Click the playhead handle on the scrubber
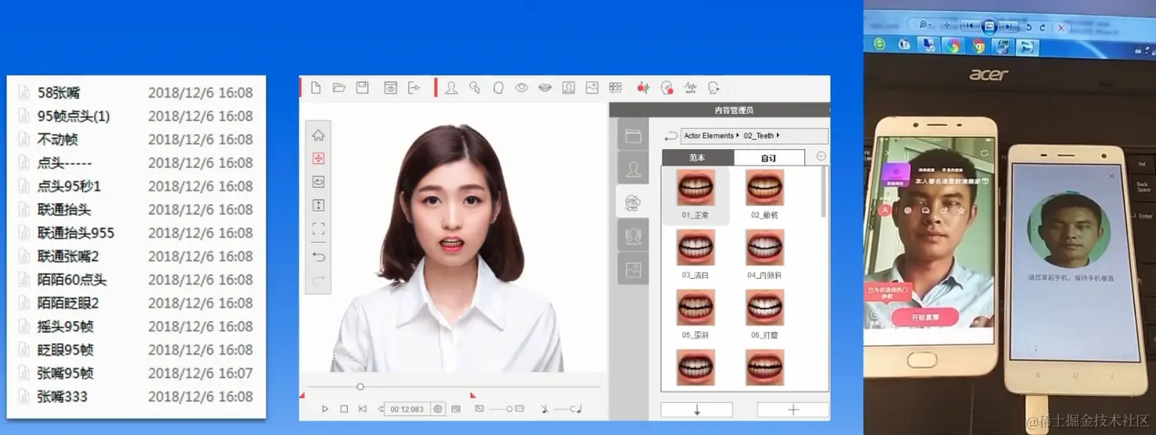The image size is (1156, 435). pyautogui.click(x=360, y=387)
